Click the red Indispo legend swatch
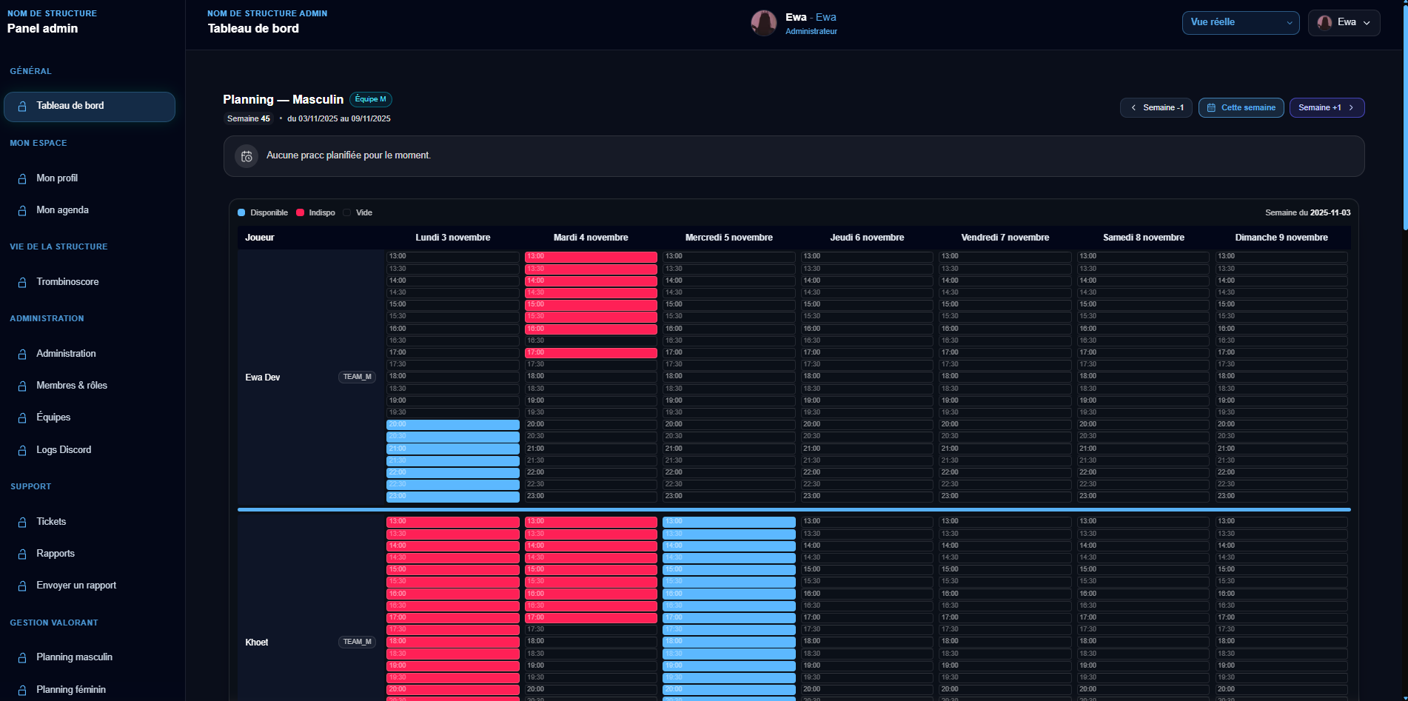Screen dimensions: 1408x701 click(x=301, y=213)
